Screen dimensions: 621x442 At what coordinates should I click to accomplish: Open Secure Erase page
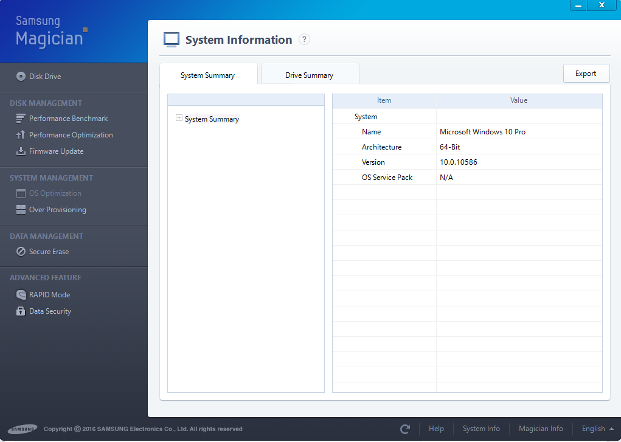point(49,252)
